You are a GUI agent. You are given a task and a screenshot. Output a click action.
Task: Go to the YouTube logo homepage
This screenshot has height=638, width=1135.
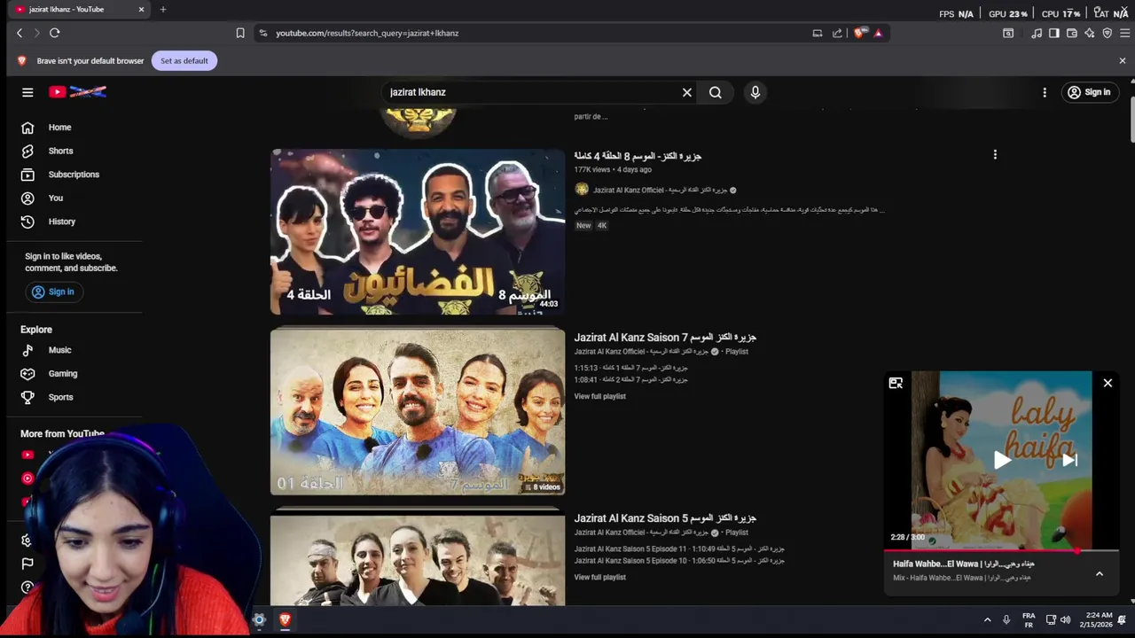(x=78, y=92)
